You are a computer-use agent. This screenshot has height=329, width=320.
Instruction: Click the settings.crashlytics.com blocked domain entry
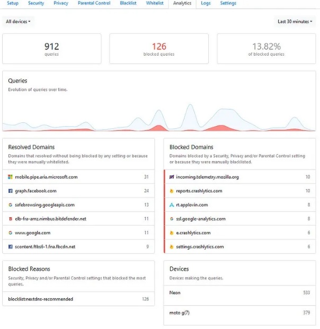tap(240, 247)
